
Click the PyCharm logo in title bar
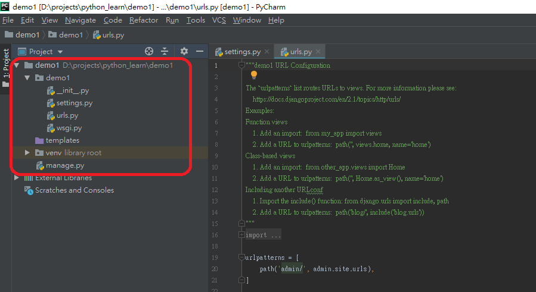click(x=5, y=6)
